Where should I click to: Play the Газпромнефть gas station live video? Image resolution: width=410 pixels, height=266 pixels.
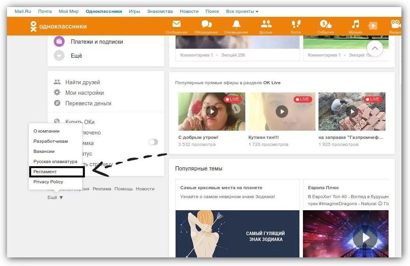(352, 112)
